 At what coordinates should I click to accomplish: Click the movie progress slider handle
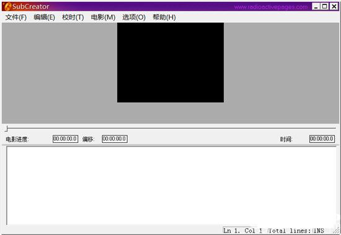[7, 129]
